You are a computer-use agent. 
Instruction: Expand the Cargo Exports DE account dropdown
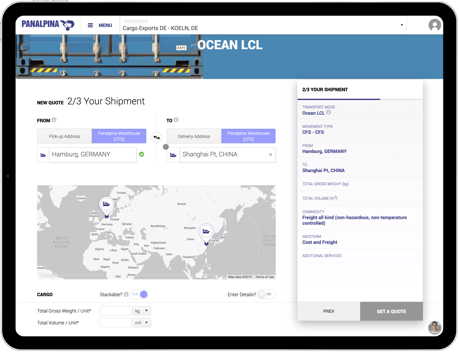(402, 25)
